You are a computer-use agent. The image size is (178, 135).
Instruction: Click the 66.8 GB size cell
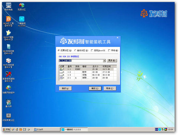point(96,75)
